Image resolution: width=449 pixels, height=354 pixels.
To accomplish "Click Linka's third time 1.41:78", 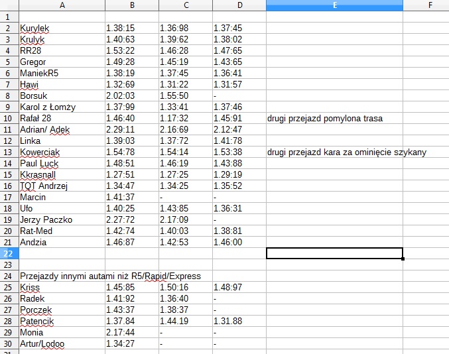I will pyautogui.click(x=239, y=141).
